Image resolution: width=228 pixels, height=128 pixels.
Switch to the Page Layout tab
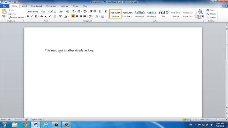tap(36, 6)
